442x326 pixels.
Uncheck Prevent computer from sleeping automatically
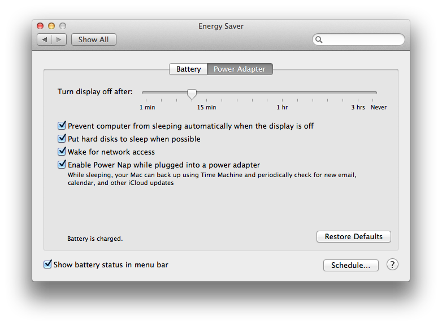(62, 125)
